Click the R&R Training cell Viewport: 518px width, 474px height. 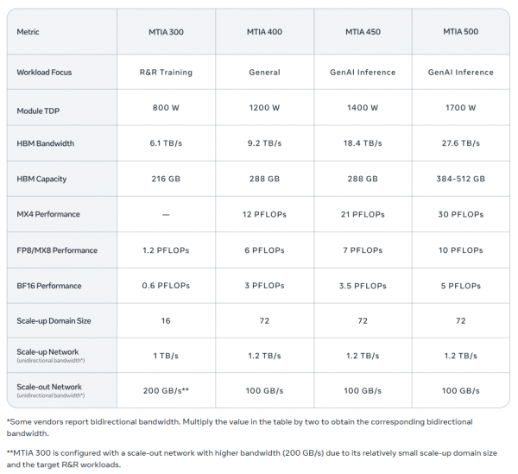click(x=166, y=73)
